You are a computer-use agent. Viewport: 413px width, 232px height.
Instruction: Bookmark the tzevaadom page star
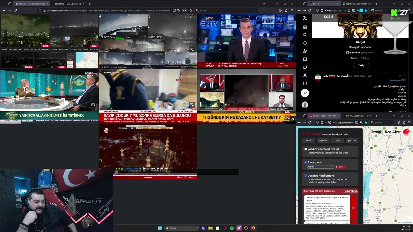366,122
